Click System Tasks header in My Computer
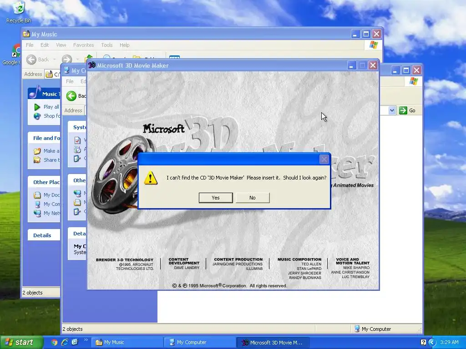Screen dimensions: 466x349 [x=77, y=127]
